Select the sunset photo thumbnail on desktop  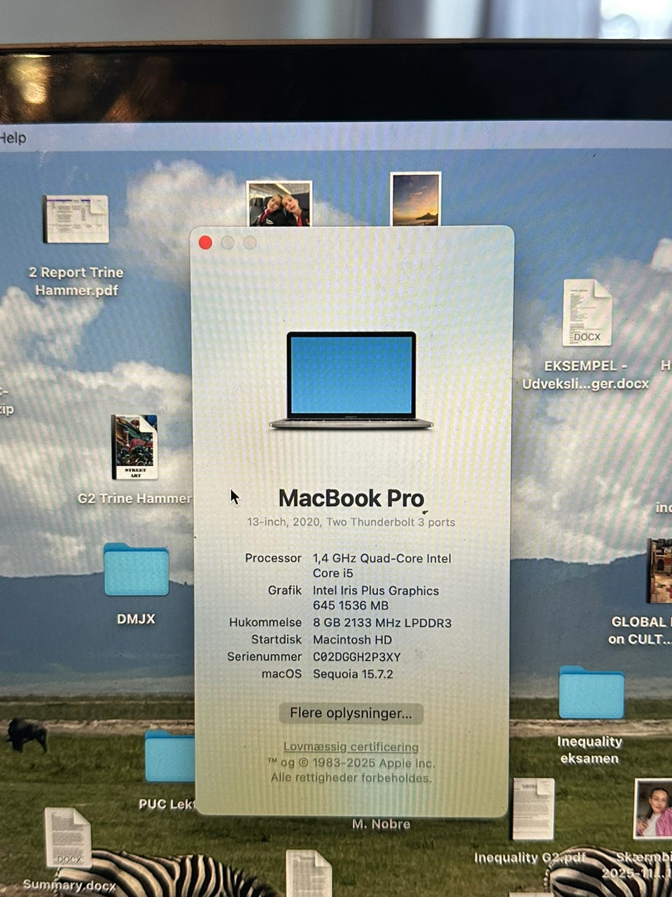(x=416, y=199)
